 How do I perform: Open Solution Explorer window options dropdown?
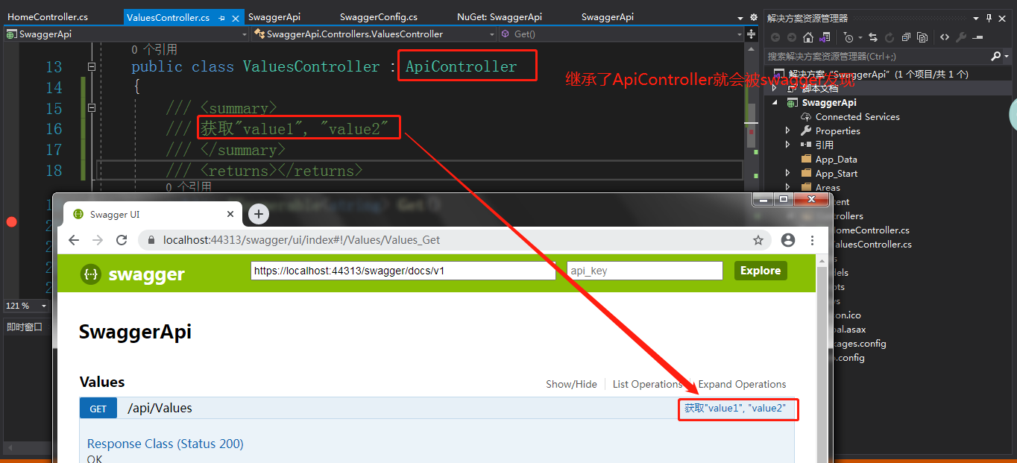click(977, 18)
